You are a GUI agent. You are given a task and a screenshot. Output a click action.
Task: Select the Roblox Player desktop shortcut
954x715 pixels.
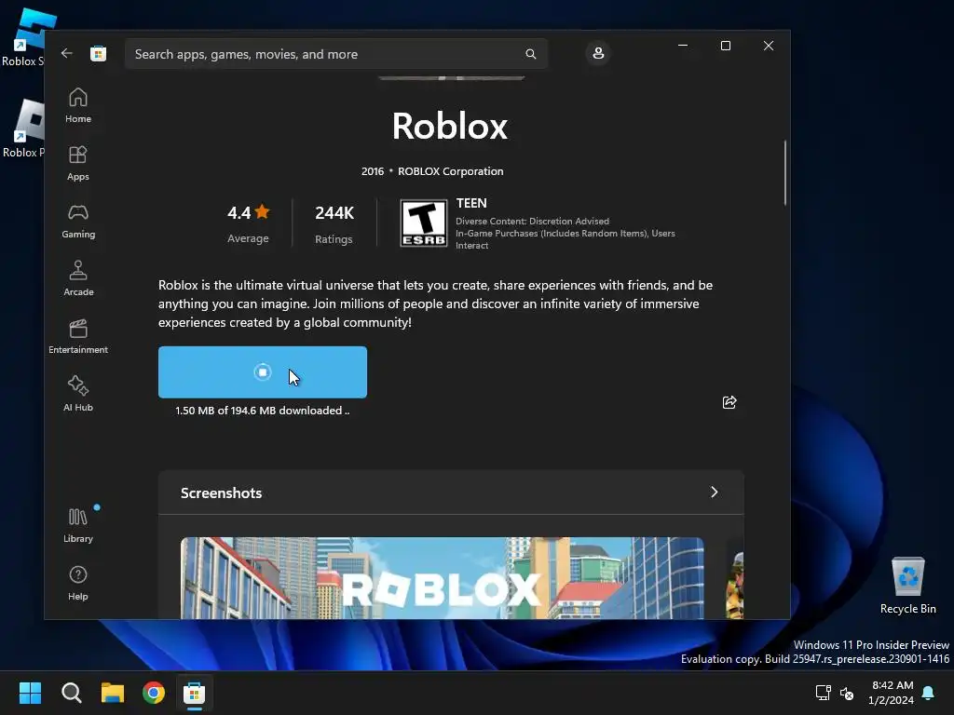(x=22, y=128)
